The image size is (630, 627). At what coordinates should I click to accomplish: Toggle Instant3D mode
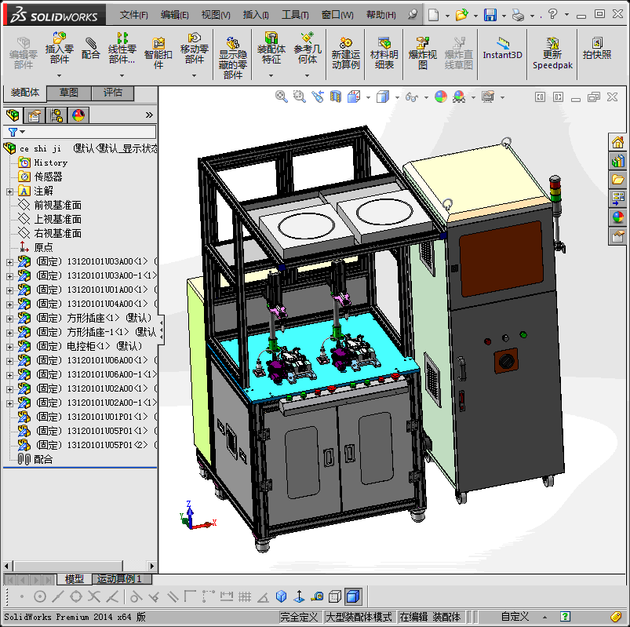pos(502,48)
